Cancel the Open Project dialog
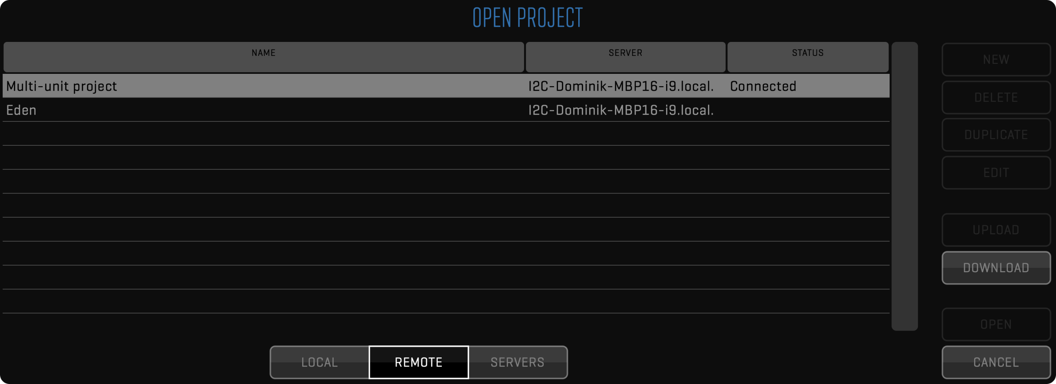This screenshot has height=384, width=1056. point(996,362)
